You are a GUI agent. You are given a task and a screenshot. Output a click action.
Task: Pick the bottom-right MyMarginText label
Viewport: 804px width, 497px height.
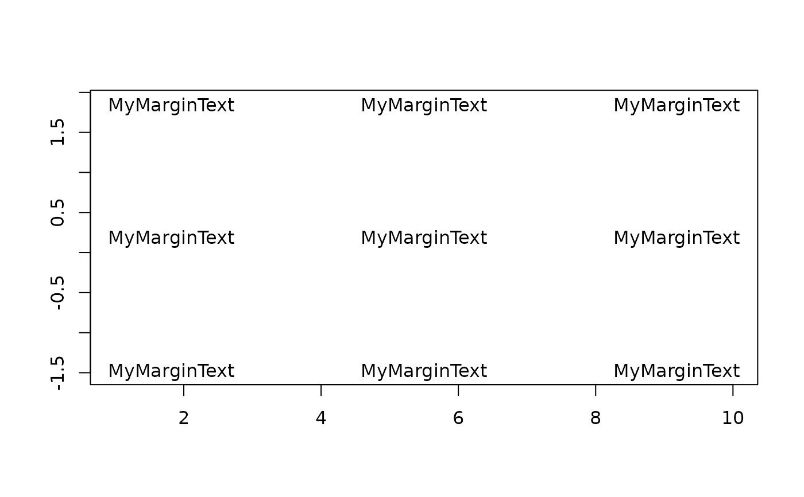pyautogui.click(x=677, y=371)
